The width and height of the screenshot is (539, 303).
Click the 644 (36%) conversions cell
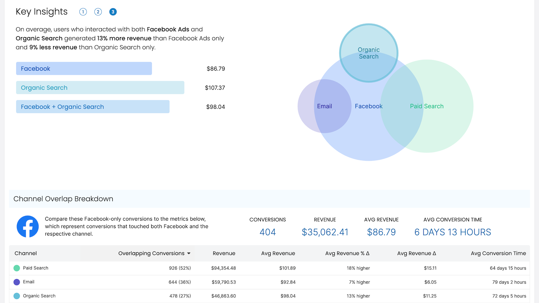tap(180, 282)
